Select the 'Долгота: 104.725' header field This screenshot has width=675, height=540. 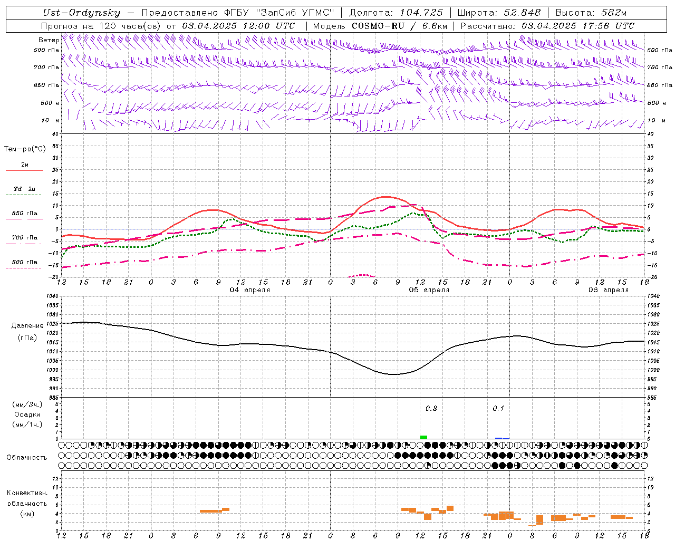[396, 13]
